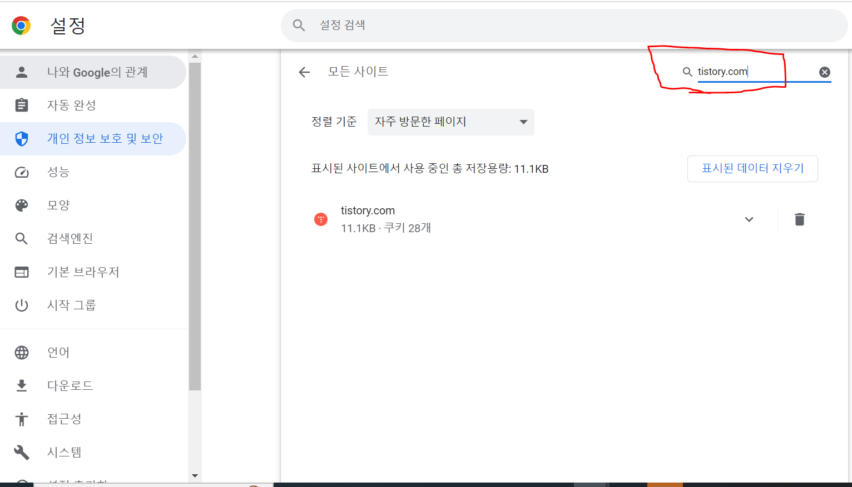
Task: Expand the tistory.com site details chevron
Action: [x=749, y=219]
